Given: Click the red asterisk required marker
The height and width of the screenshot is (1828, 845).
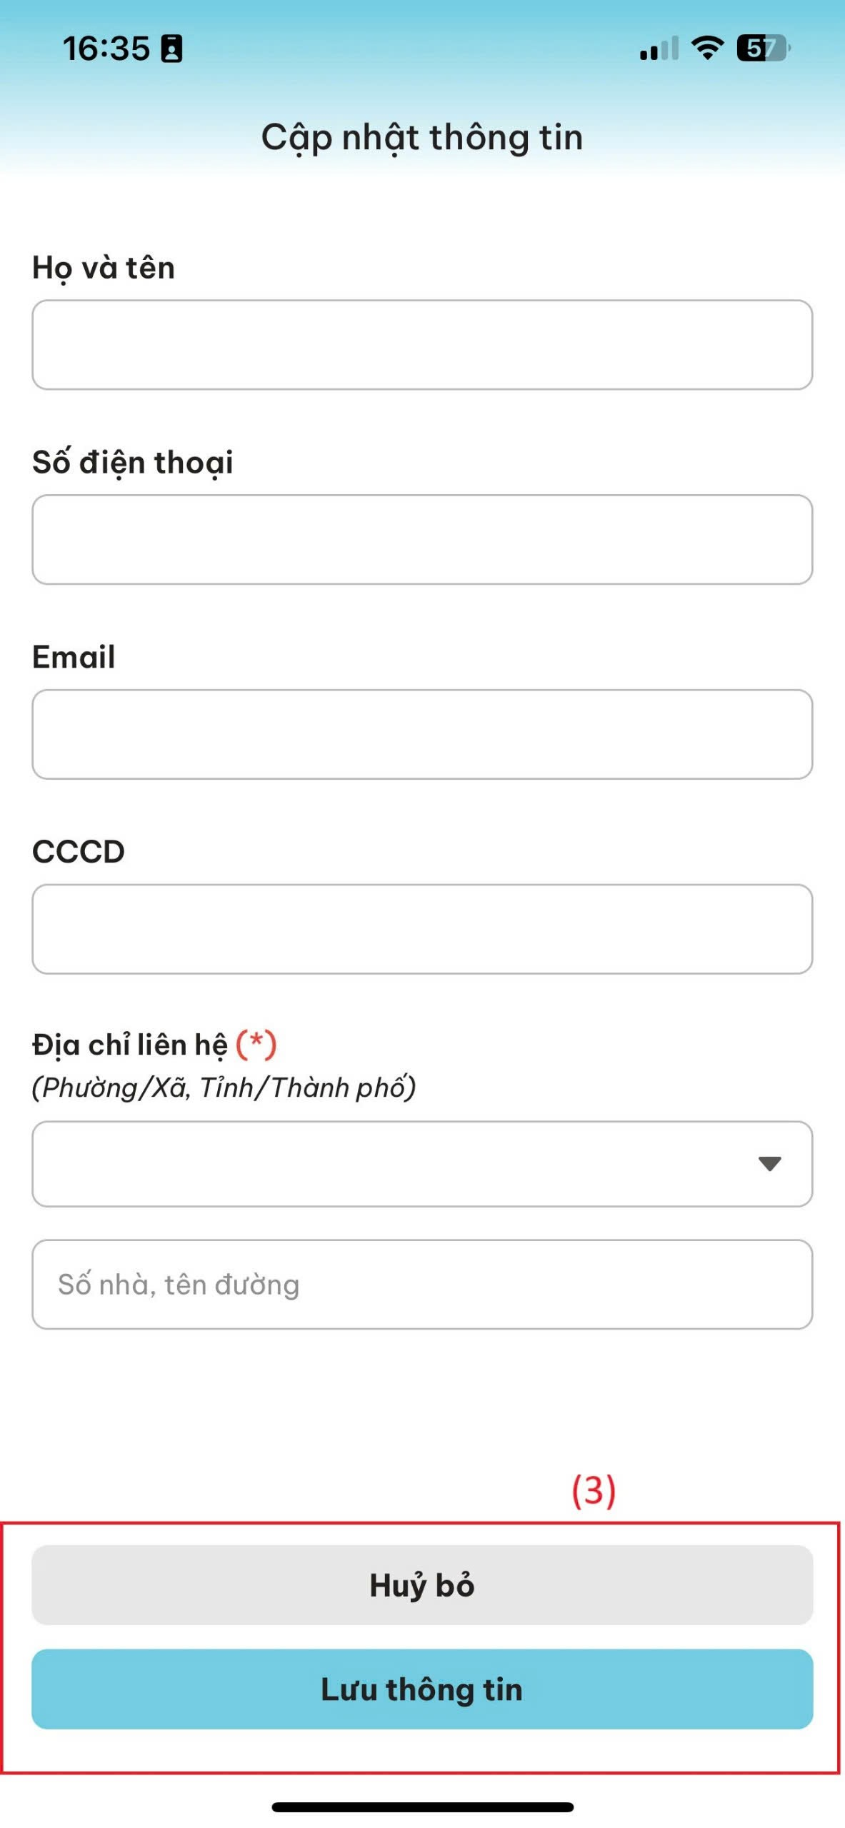Looking at the screenshot, I should click(256, 1044).
